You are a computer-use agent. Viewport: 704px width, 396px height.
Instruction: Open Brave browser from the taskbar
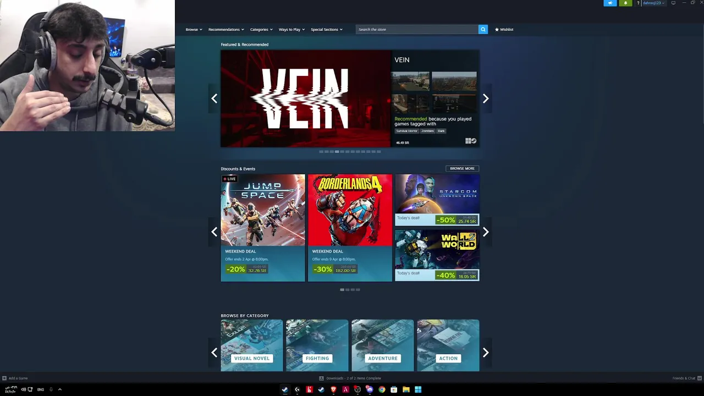333,389
